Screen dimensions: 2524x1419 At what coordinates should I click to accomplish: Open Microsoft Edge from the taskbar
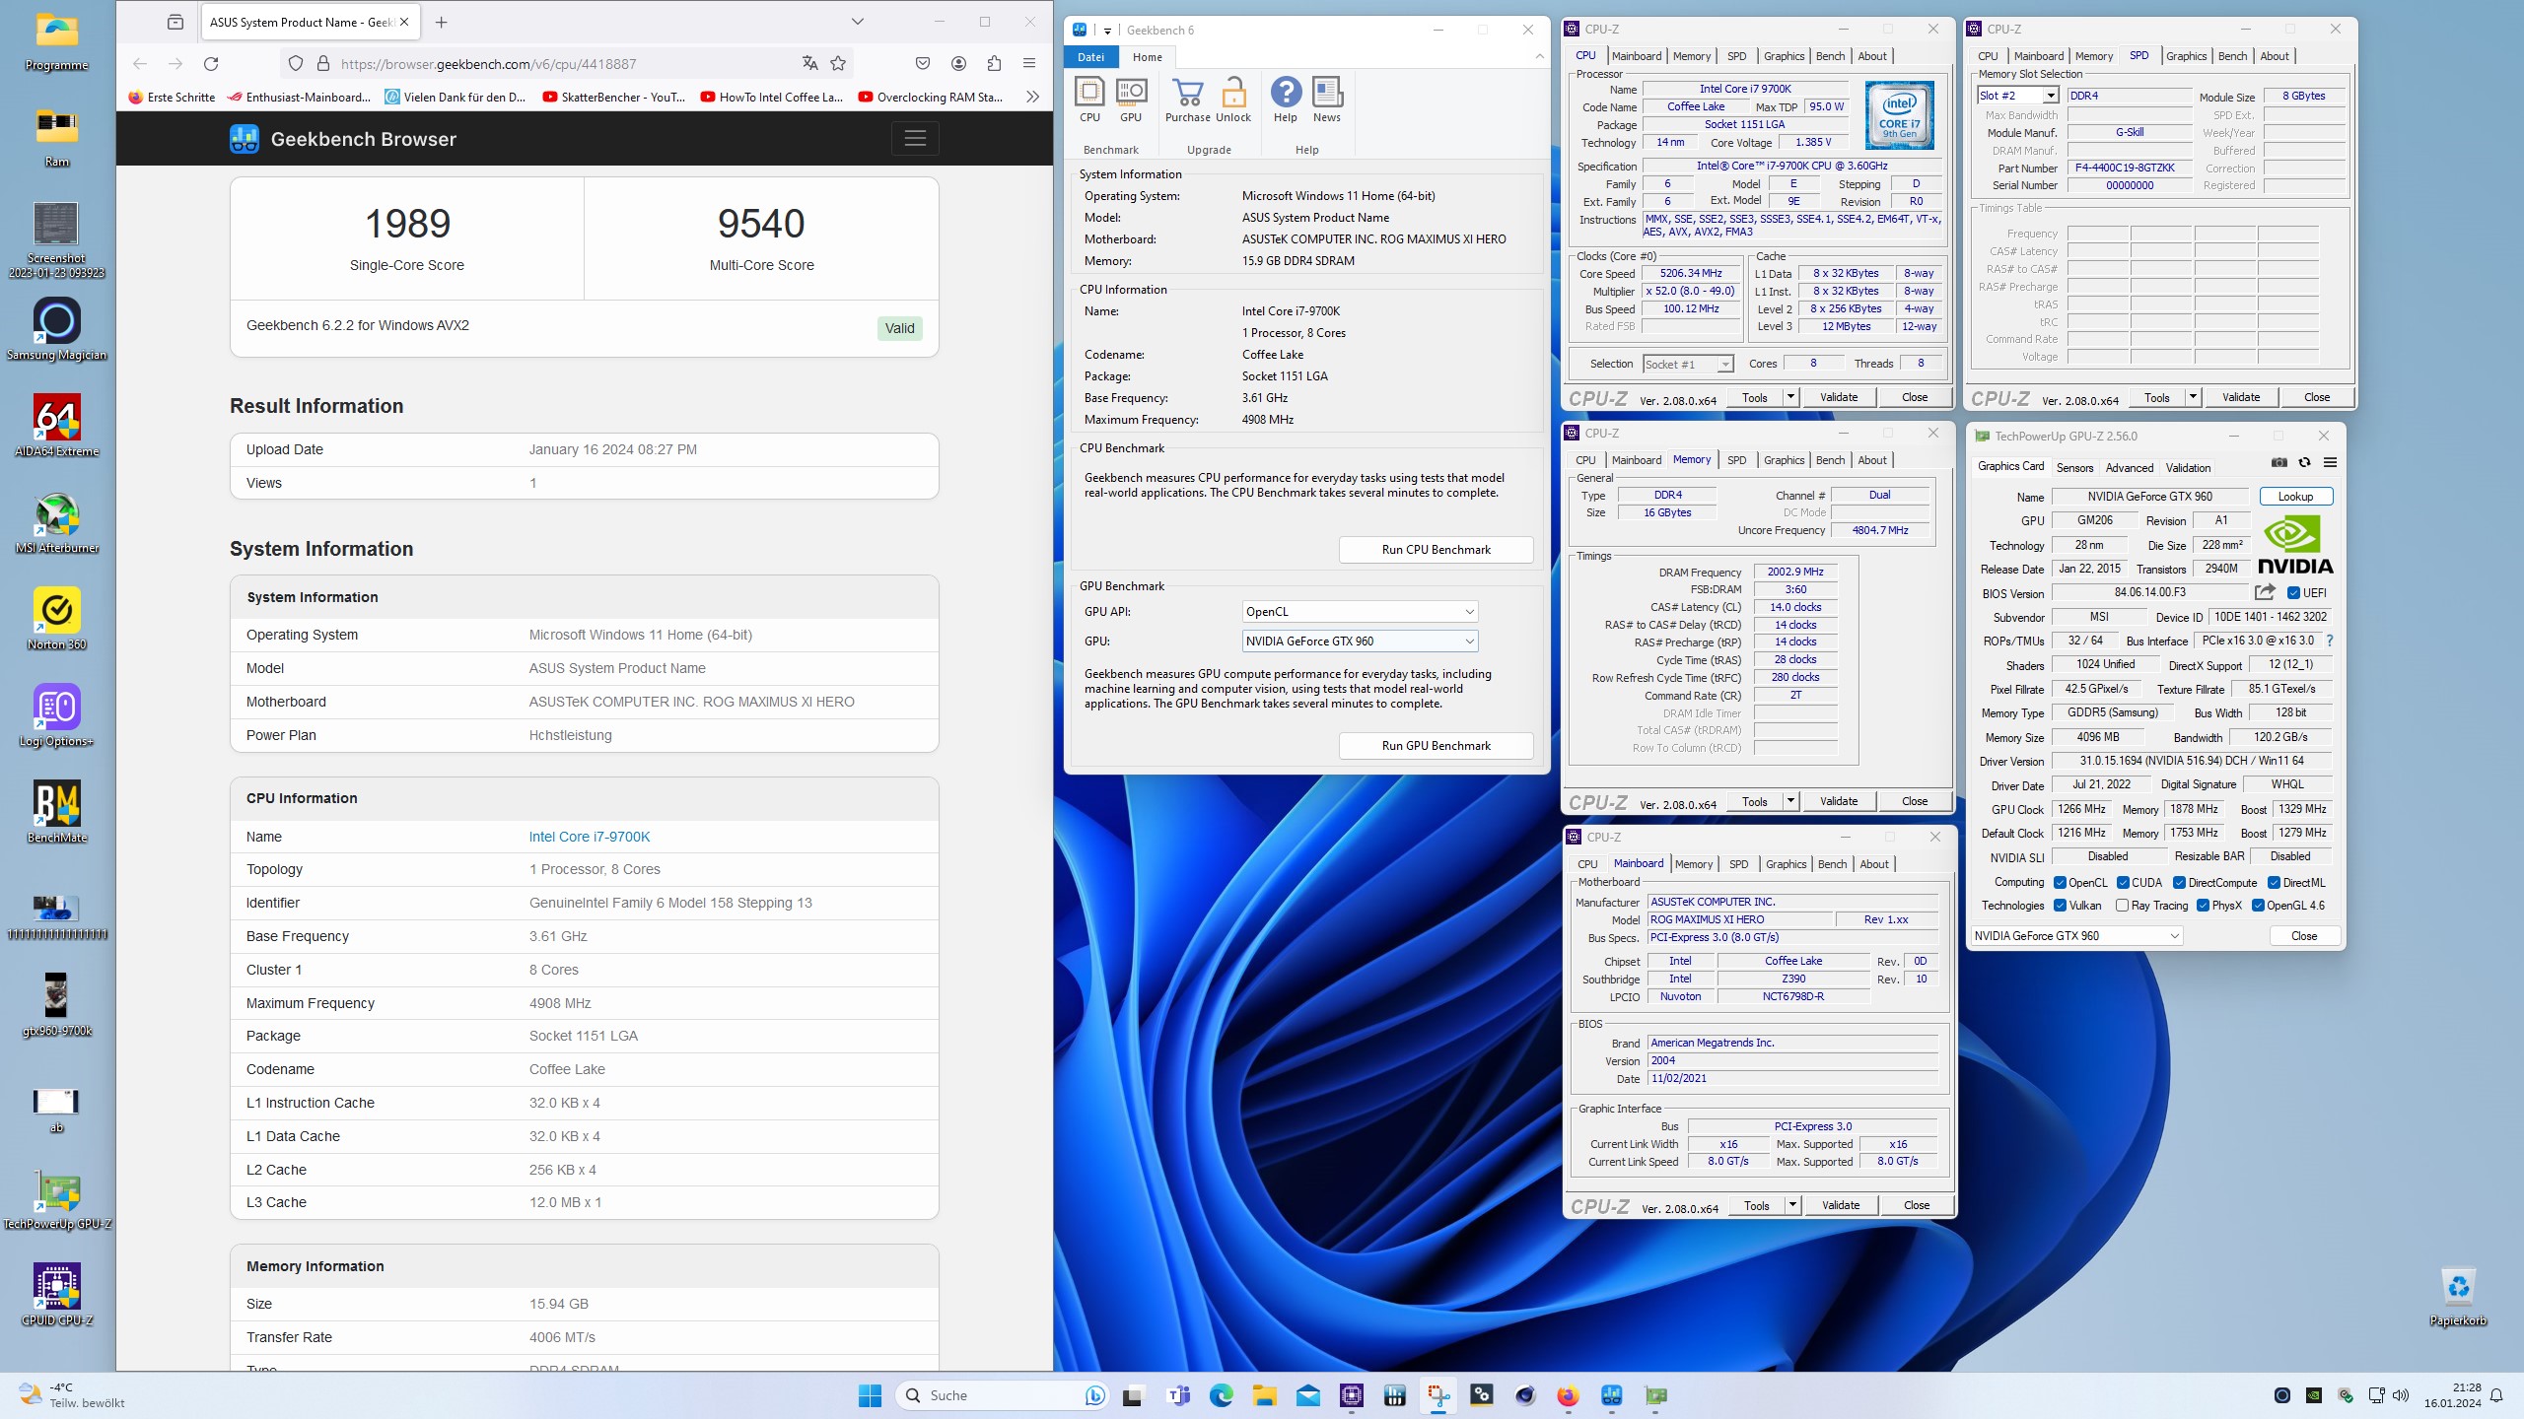tap(1222, 1395)
